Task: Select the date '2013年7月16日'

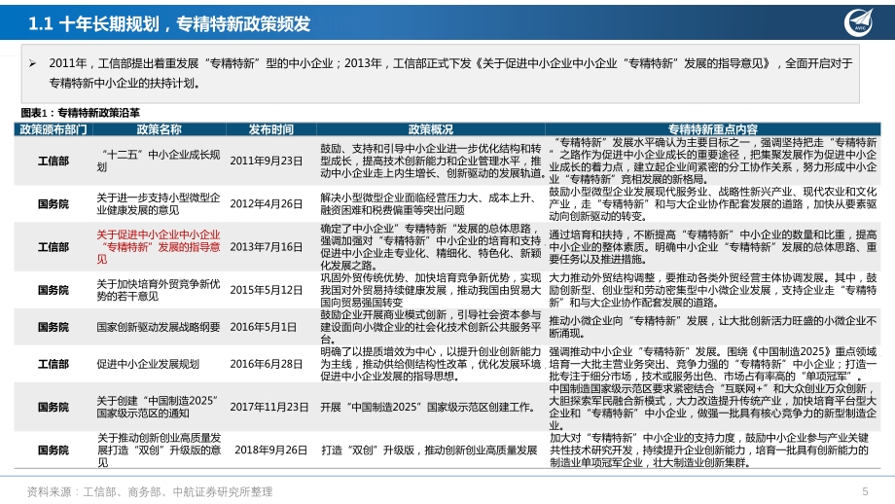Action: [x=266, y=247]
